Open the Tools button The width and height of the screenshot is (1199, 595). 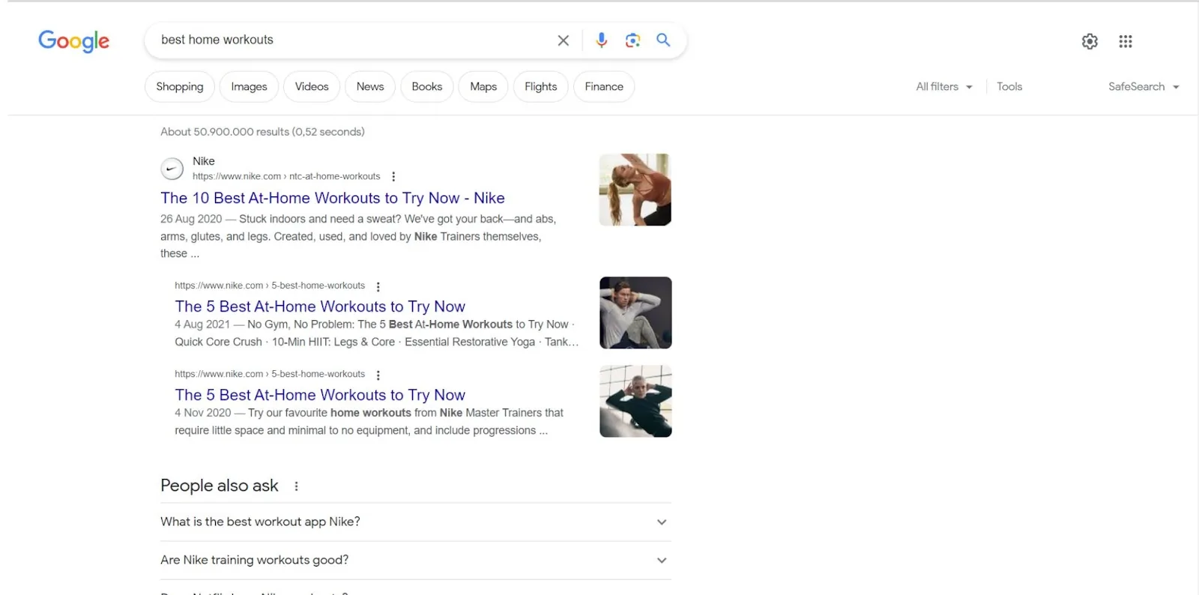1009,87
